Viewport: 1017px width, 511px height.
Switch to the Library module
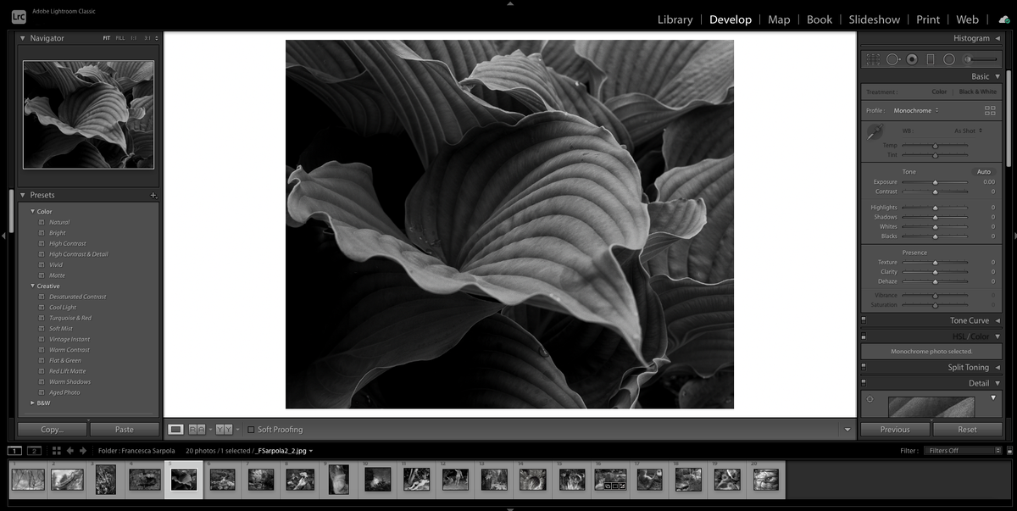pos(675,19)
